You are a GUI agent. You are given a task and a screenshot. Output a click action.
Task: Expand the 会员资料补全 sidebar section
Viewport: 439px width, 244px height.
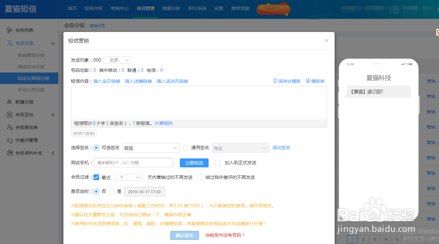coord(53,153)
